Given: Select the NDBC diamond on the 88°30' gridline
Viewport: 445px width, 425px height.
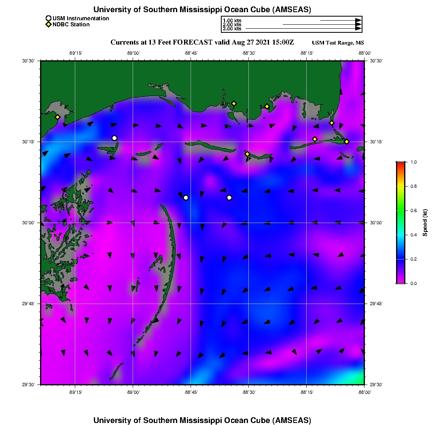Looking at the screenshot, I should pos(248,154).
